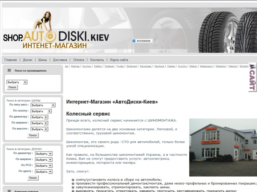Open the Debica brand link
257x192 pixels.
coord(75,66)
